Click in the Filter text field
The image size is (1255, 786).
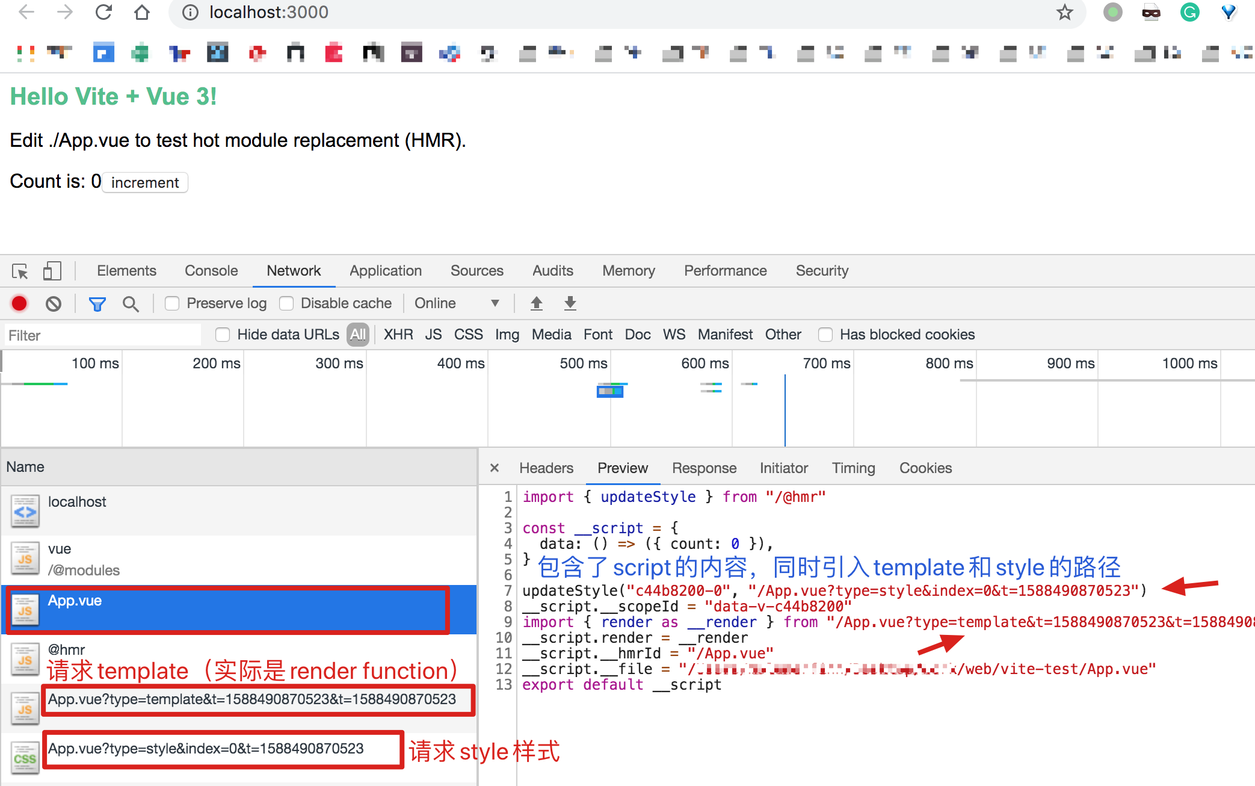(102, 335)
